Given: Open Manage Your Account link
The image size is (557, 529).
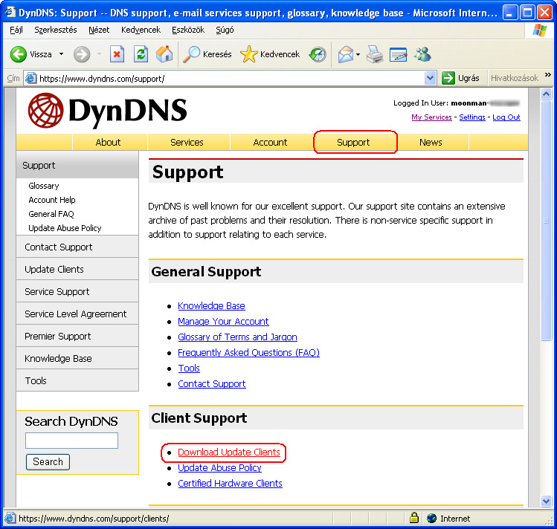Looking at the screenshot, I should pyautogui.click(x=223, y=322).
